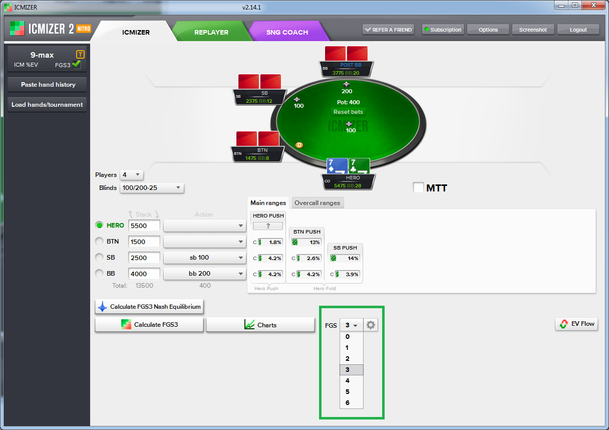Click the 9-max ICM %EV mode panel
This screenshot has height=430, width=609.
(48, 59)
